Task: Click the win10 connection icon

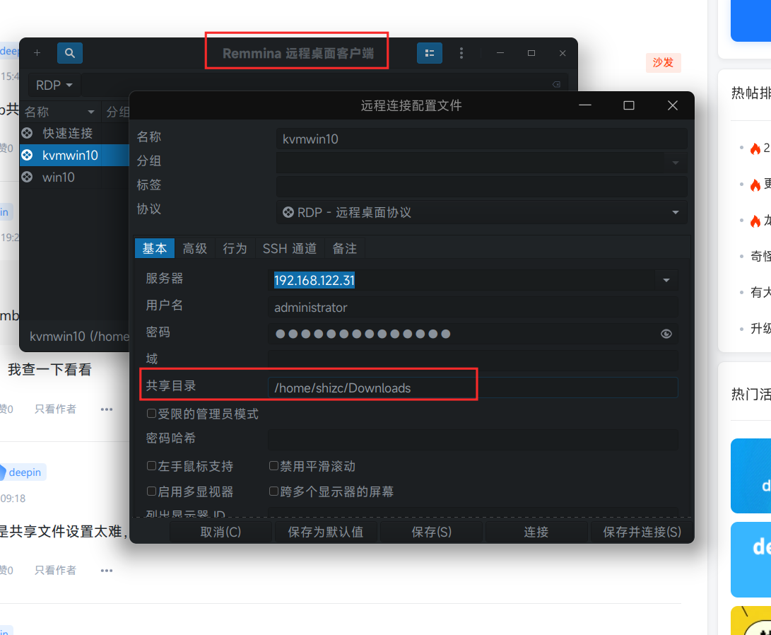Action: click(28, 177)
